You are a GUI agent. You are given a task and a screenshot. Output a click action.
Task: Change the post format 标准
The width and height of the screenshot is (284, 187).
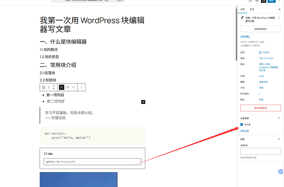click(x=261, y=99)
